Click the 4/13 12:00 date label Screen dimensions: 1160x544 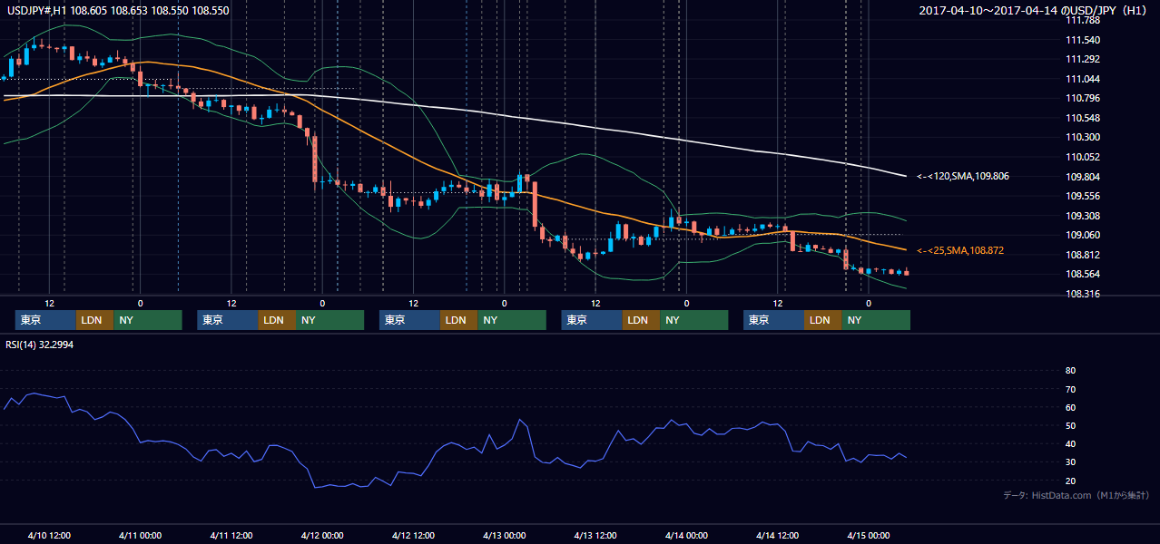click(x=595, y=535)
